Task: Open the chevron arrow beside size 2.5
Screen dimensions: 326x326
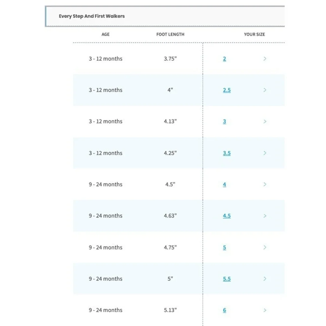Action: tap(265, 90)
